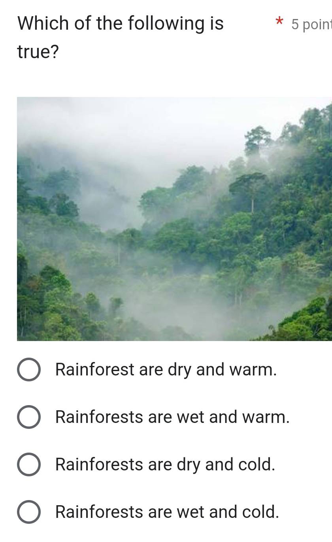Tap the 'Rainforests are dry and cold.' answer text
This screenshot has width=332, height=542.
point(165,465)
